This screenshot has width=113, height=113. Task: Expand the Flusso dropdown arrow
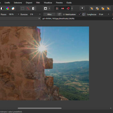coord(19,14)
